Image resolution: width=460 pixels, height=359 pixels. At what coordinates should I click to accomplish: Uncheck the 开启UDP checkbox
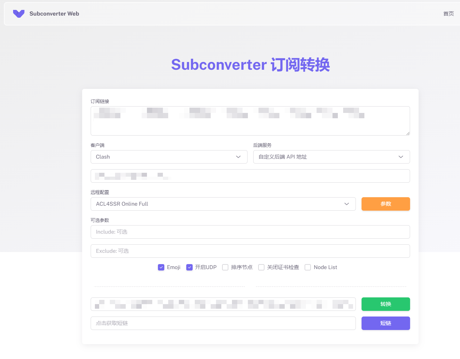pyautogui.click(x=189, y=267)
